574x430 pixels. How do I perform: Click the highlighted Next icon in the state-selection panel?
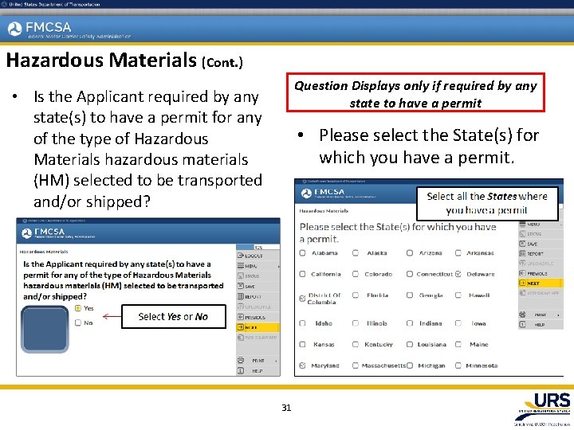click(522, 283)
